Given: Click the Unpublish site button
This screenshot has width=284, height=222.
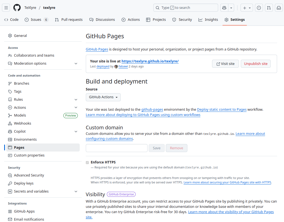Looking at the screenshot, I should pyautogui.click(x=255, y=64).
